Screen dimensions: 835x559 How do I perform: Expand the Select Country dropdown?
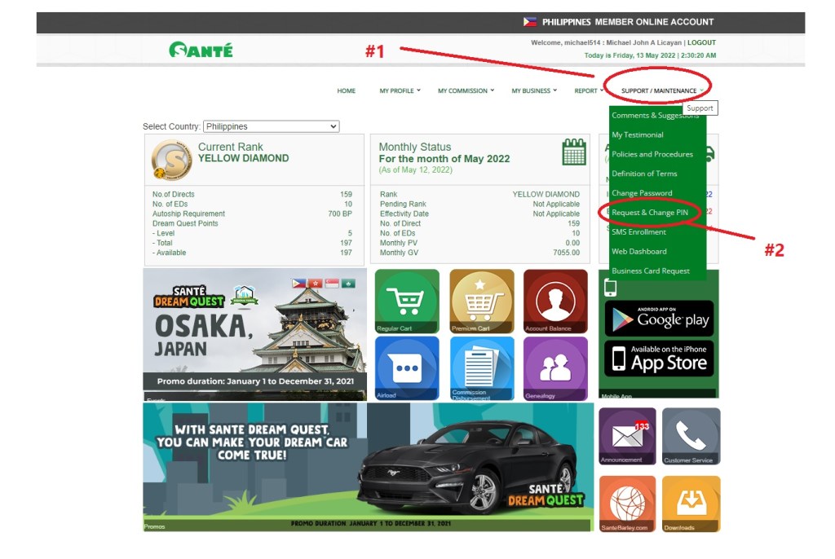(271, 126)
